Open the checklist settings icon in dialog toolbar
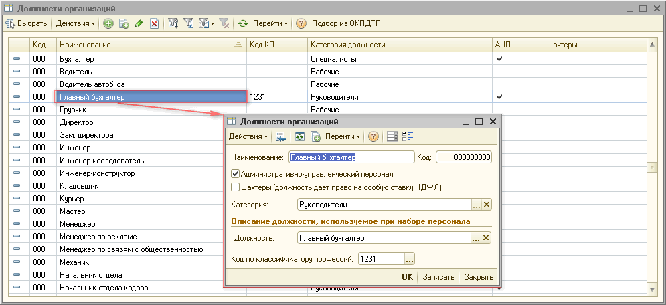This screenshot has height=305, width=666. click(408, 136)
